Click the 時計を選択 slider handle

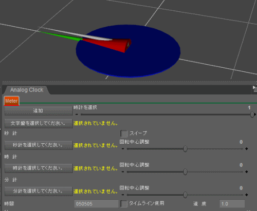(252, 114)
